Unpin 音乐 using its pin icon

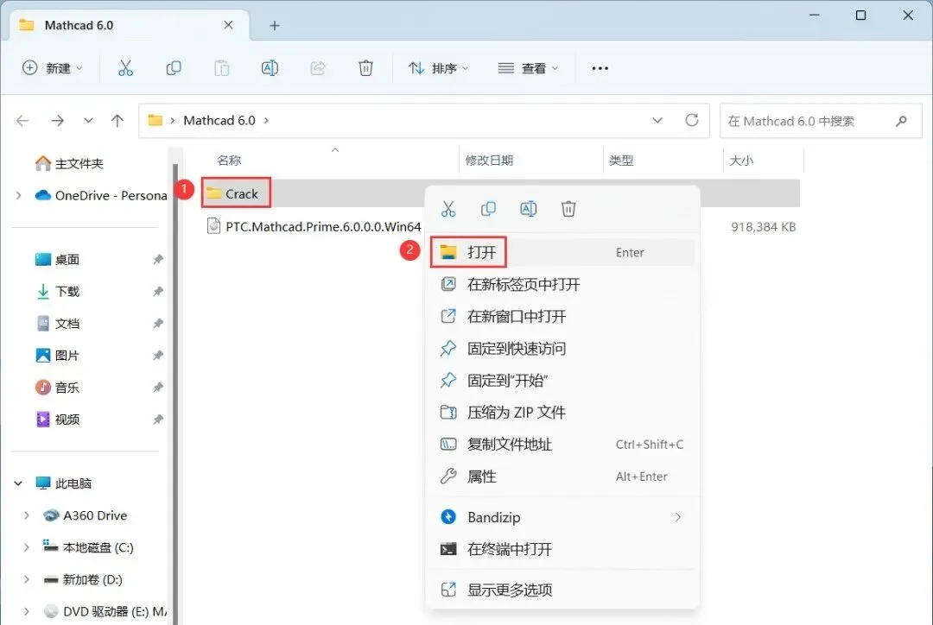click(158, 388)
